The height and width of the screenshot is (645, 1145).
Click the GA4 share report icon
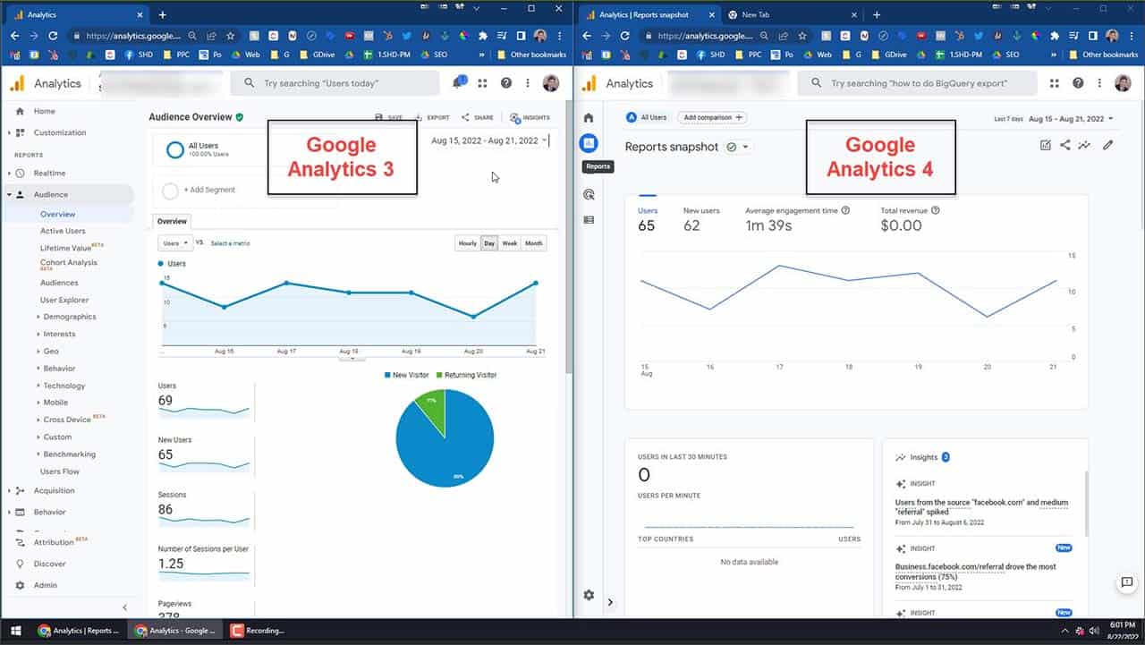click(1065, 145)
